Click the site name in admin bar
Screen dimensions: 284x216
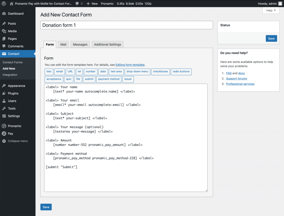43,4
